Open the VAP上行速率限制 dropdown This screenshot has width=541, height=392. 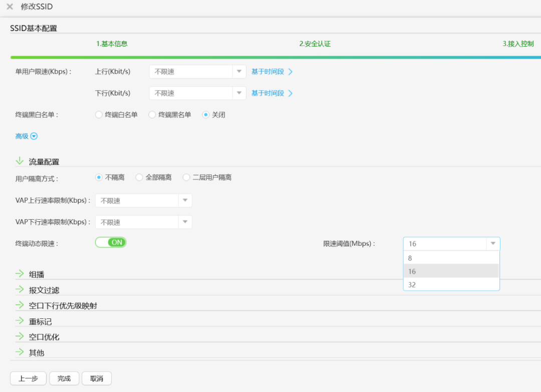tap(185, 201)
